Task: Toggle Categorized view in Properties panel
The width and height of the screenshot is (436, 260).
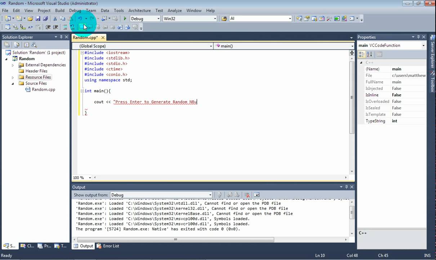Action: click(362, 55)
